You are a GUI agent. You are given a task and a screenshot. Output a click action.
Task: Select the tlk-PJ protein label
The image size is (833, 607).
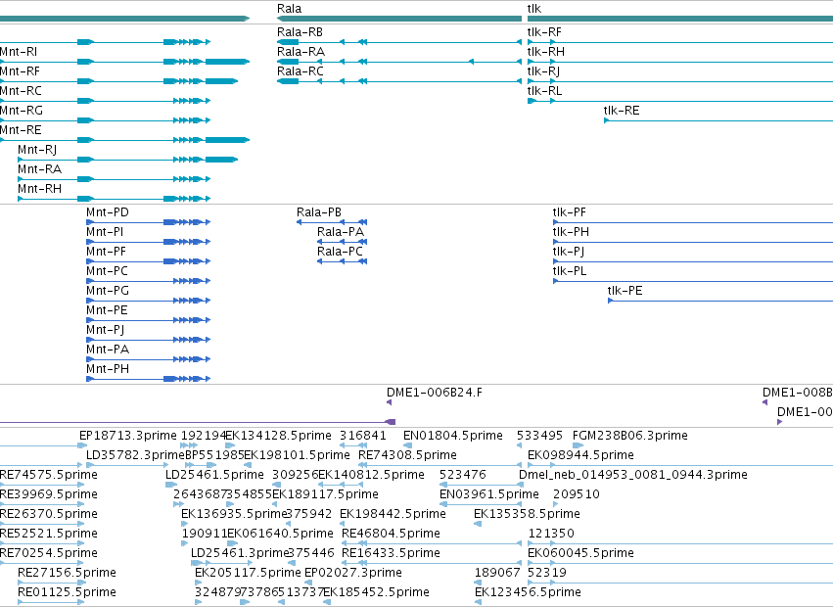569,252
